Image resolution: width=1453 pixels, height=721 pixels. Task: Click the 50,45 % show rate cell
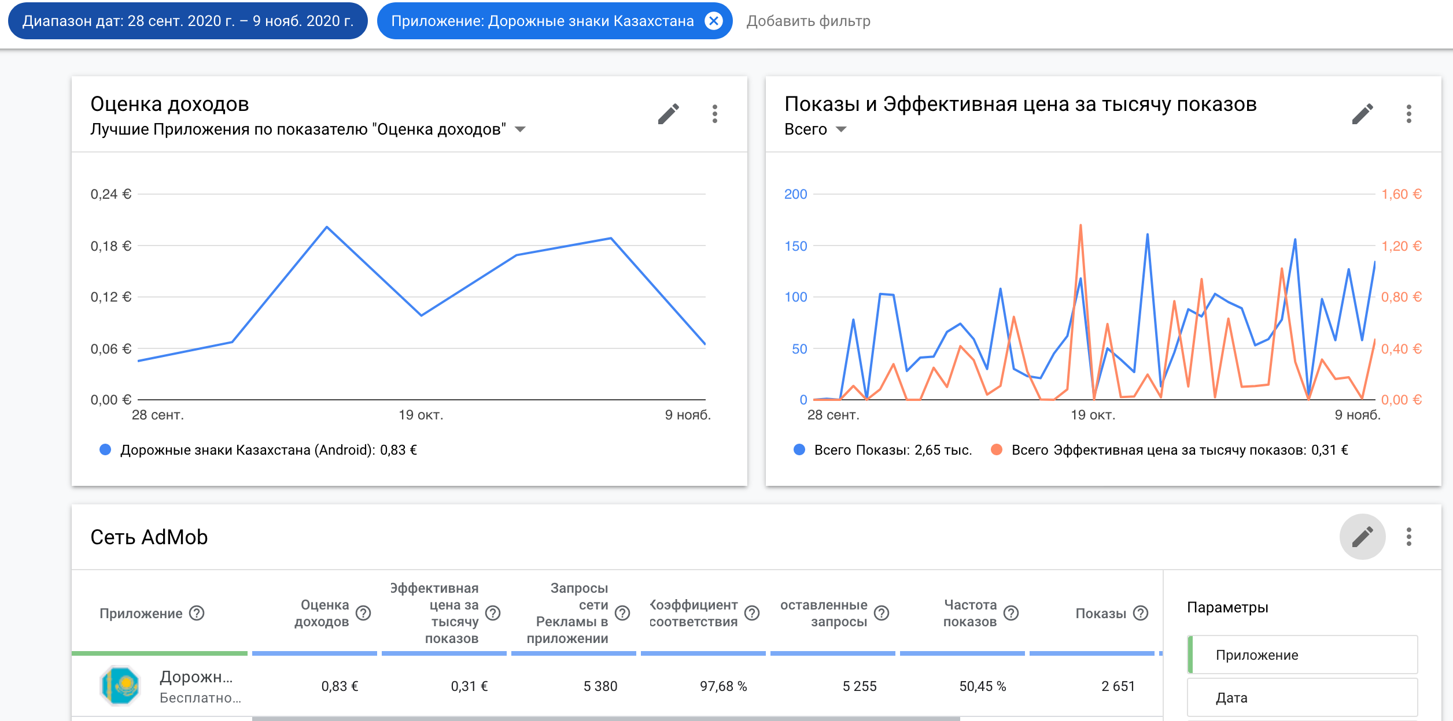(983, 686)
